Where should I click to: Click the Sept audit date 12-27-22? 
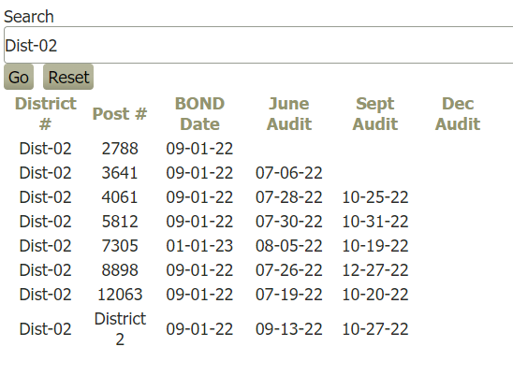point(375,270)
